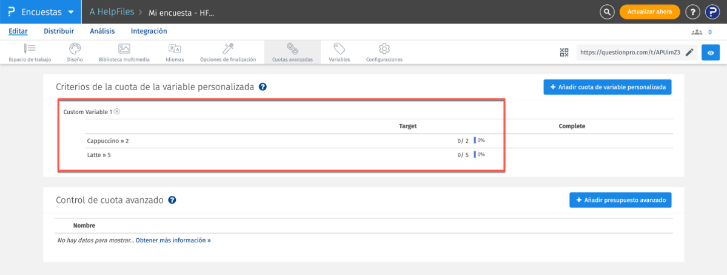This screenshot has height=275, width=727.
Task: Open help for Control de cuota avanzado
Action: [172, 200]
